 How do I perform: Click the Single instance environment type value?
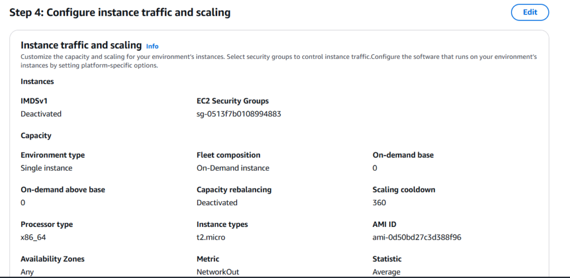click(x=46, y=168)
